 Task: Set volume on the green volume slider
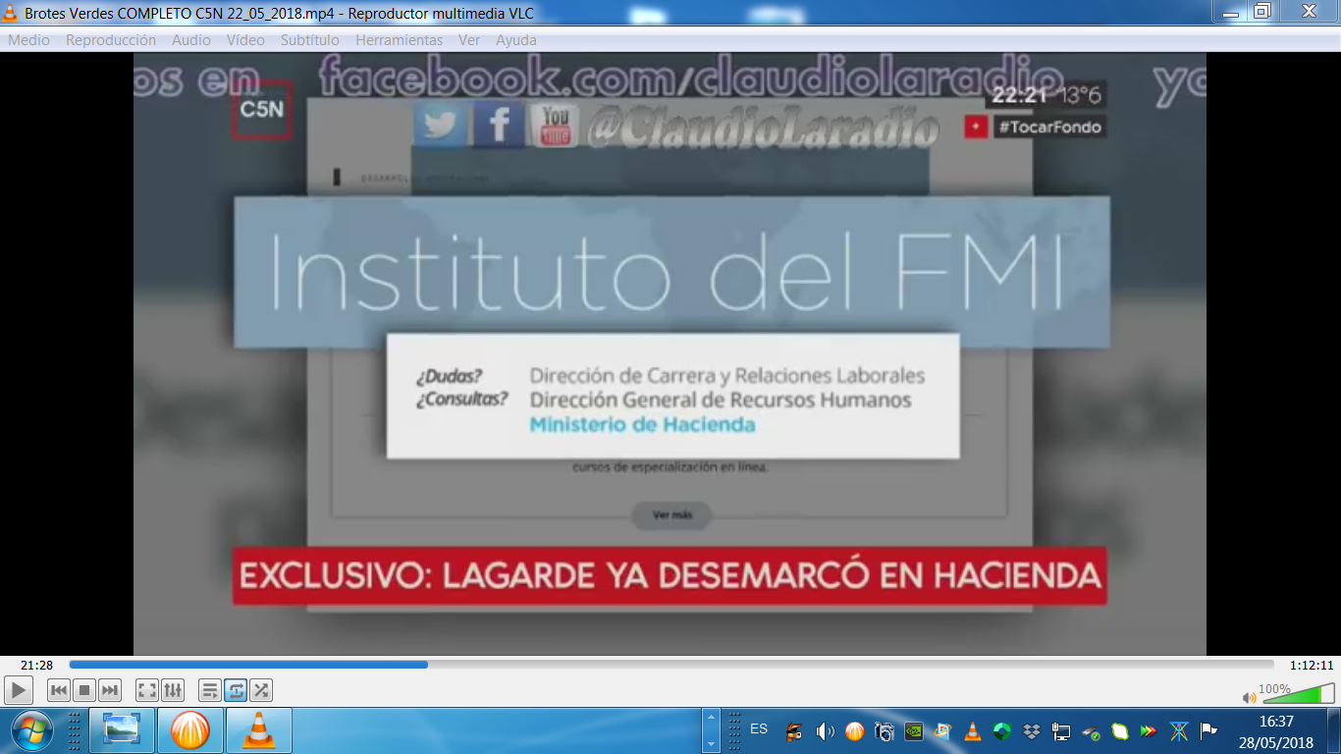(x=1297, y=693)
